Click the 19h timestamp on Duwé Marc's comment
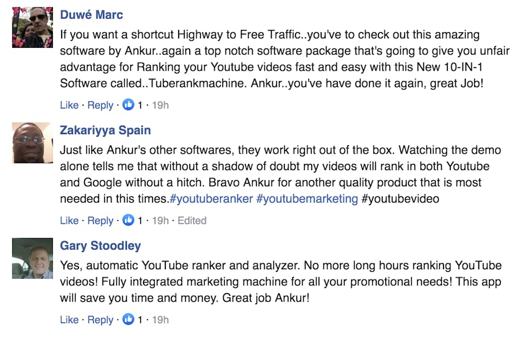This screenshot has height=337, width=522. pos(160,105)
